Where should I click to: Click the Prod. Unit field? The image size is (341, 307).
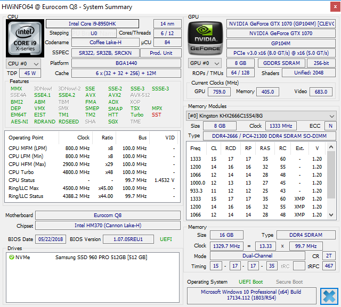(x=161, y=53)
